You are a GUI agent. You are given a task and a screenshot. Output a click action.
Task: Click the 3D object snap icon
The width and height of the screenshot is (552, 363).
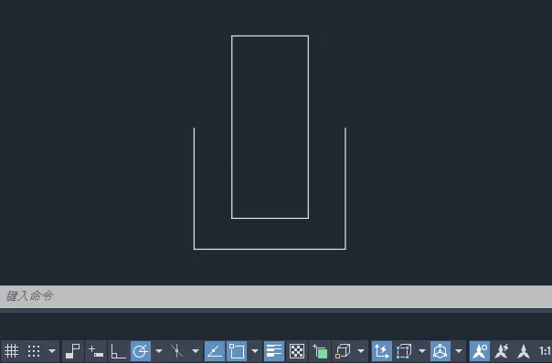coord(343,351)
